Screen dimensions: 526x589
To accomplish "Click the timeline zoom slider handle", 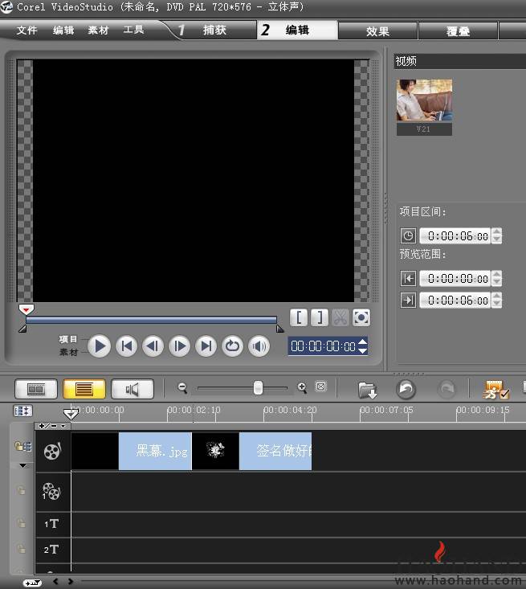I will click(x=258, y=387).
